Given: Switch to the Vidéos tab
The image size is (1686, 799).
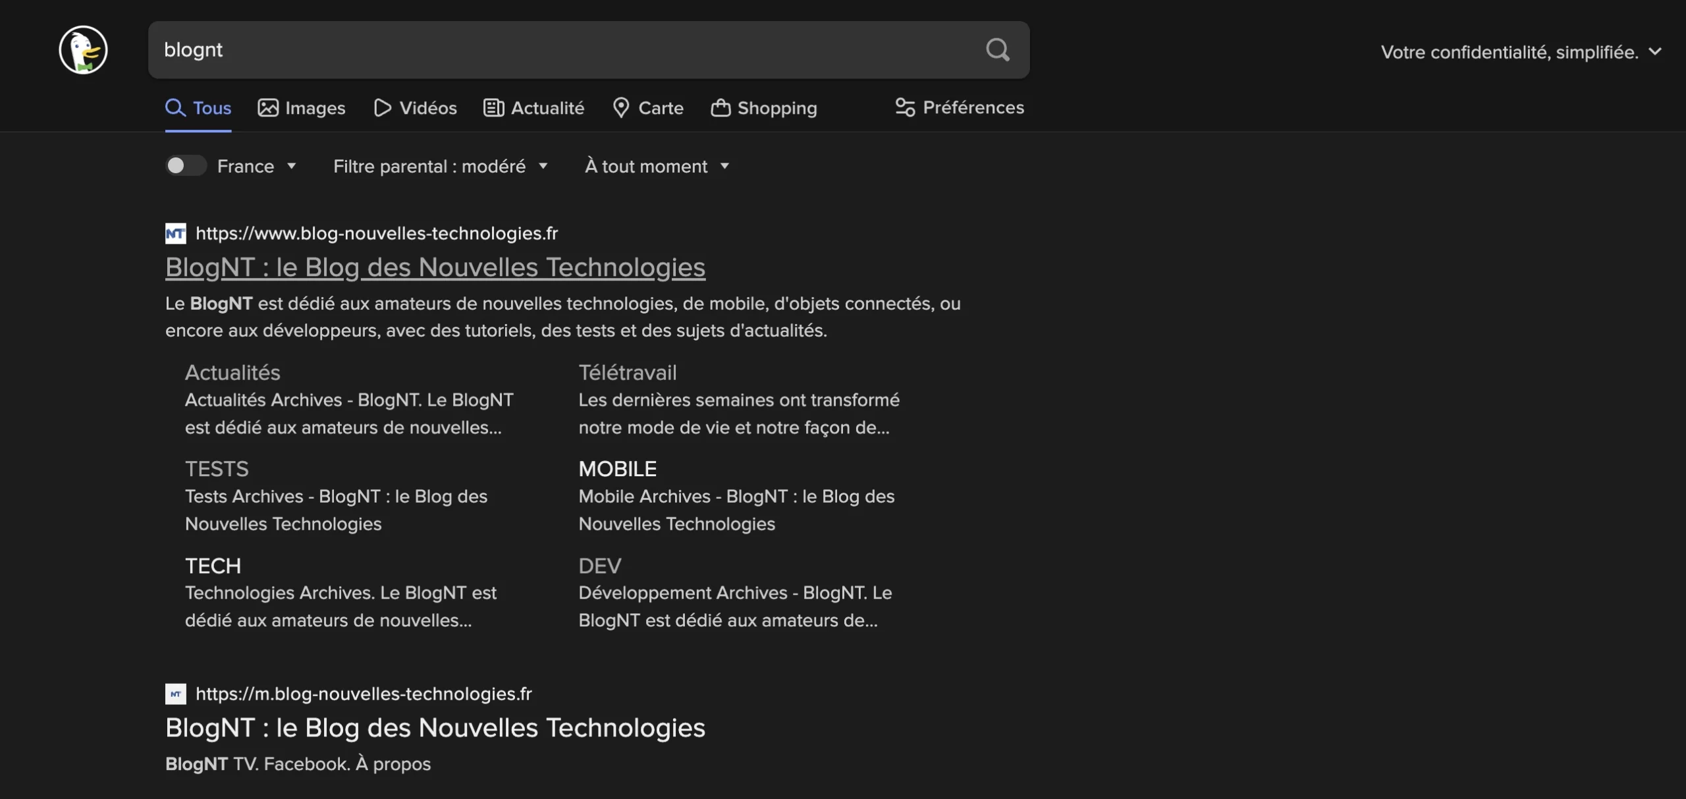Looking at the screenshot, I should click(416, 108).
